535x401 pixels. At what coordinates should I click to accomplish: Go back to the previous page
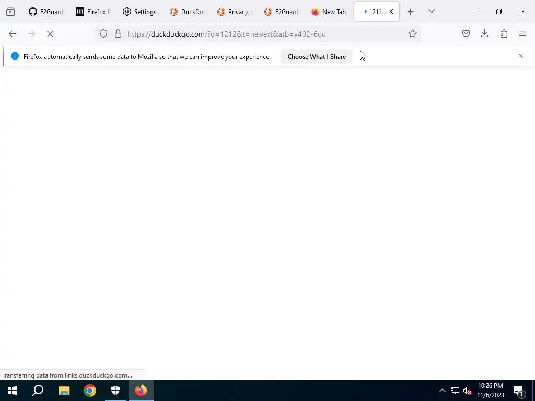click(13, 34)
